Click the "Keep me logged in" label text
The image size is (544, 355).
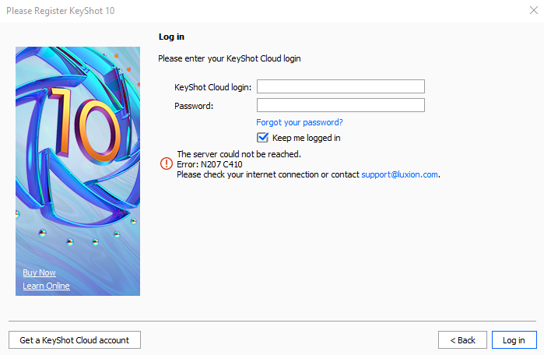(307, 138)
